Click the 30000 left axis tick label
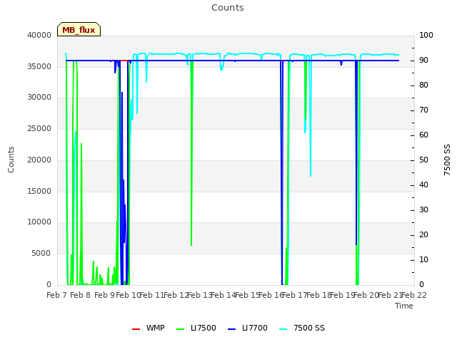The height and width of the screenshot is (342, 457). point(39,97)
